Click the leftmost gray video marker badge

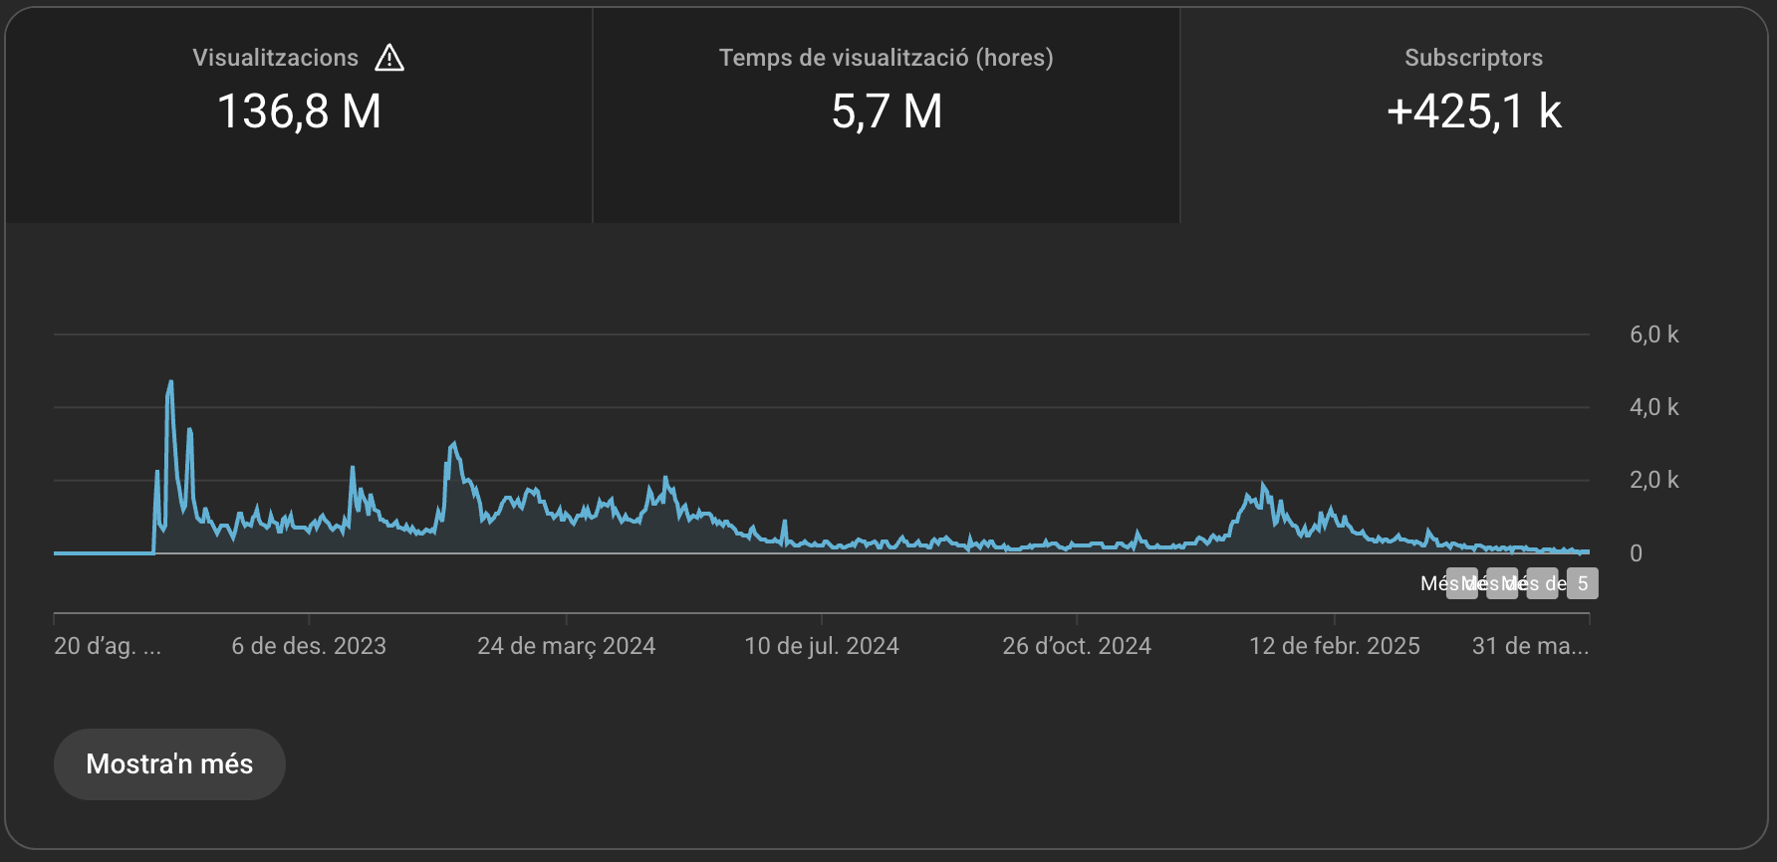[1461, 583]
